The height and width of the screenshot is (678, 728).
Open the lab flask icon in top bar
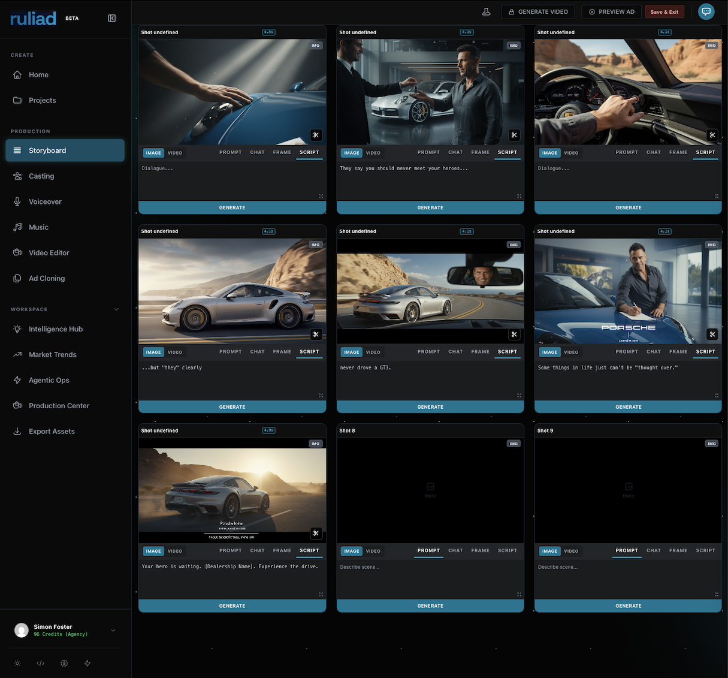click(486, 11)
